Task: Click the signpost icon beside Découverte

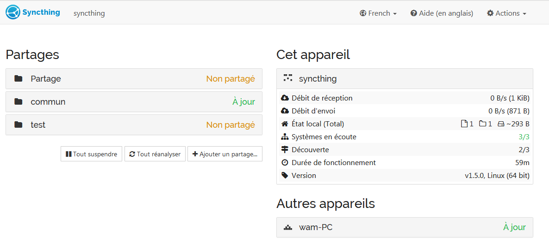Action: (285, 150)
